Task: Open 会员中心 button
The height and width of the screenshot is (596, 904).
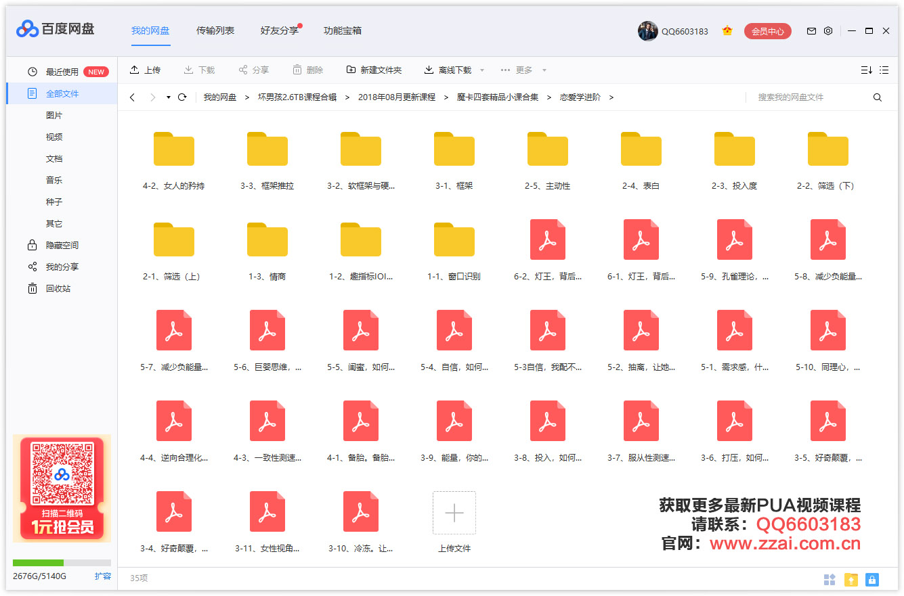Action: tap(768, 31)
